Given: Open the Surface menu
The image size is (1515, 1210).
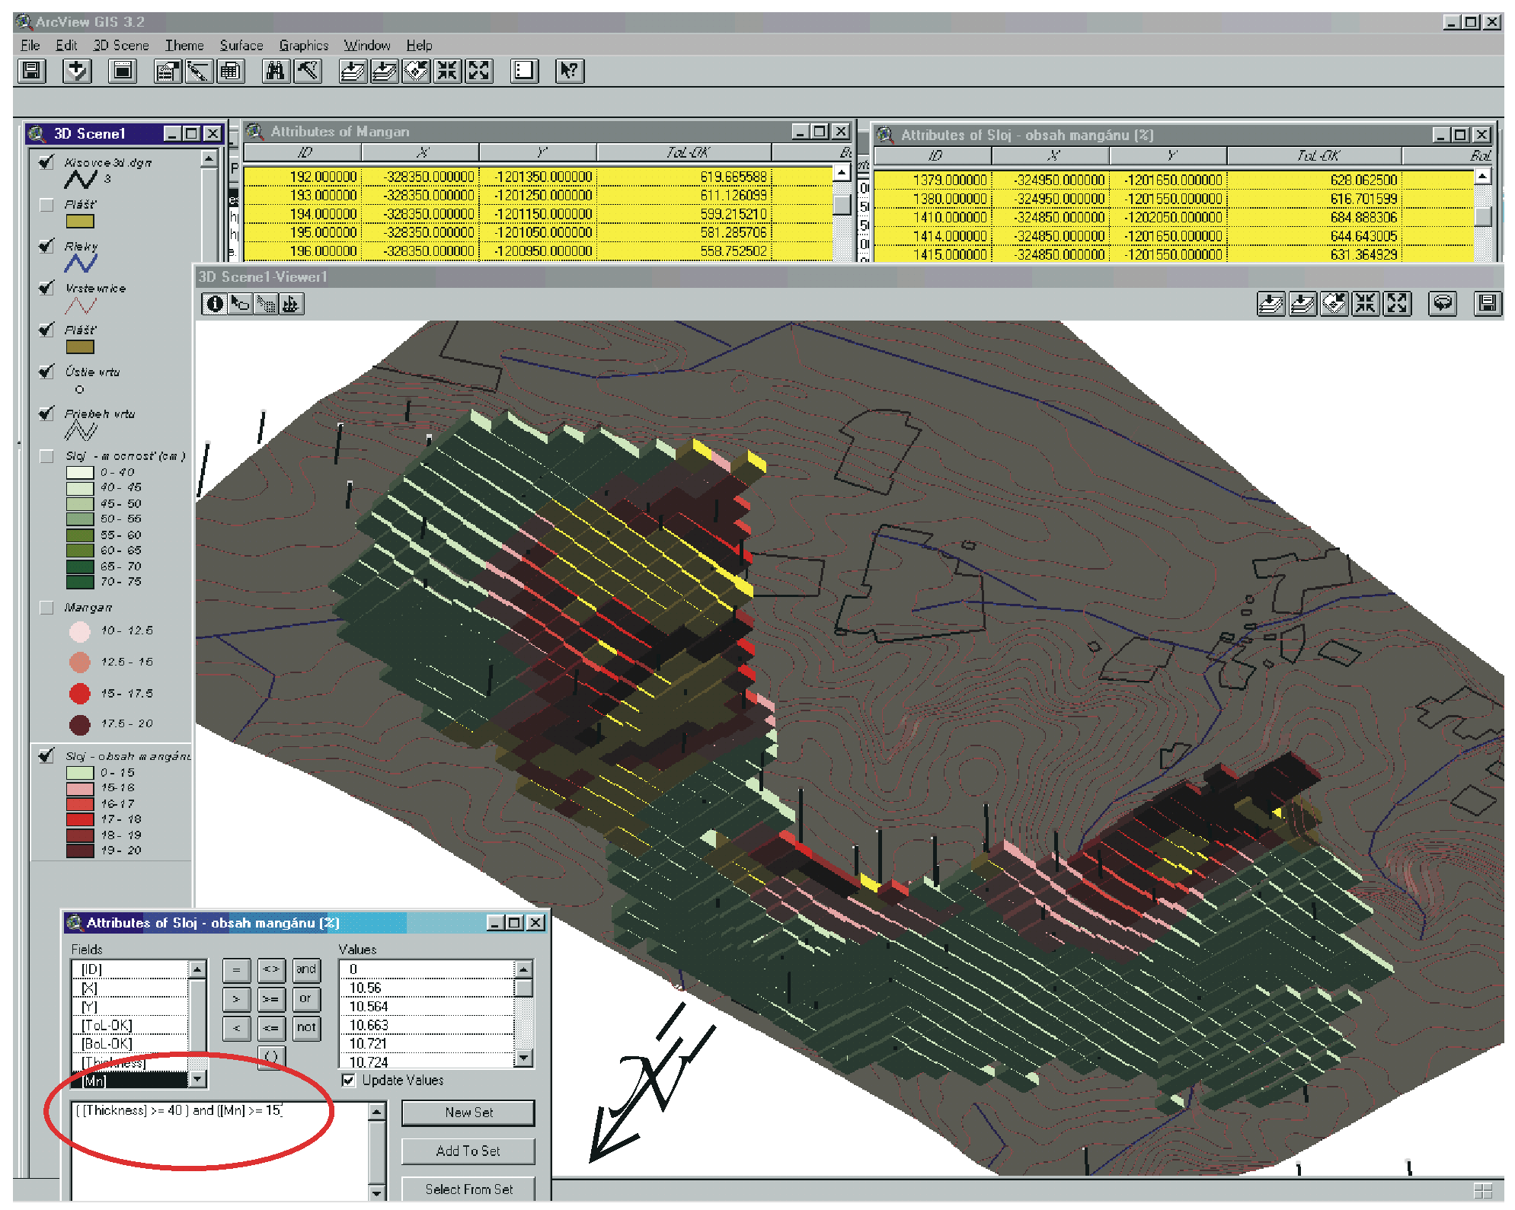Looking at the screenshot, I should tap(241, 46).
